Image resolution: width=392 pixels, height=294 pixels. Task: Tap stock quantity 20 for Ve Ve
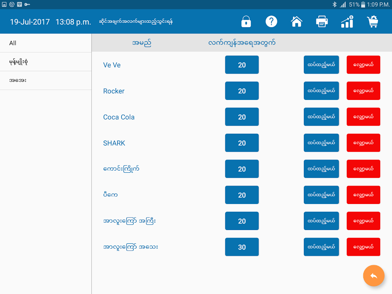coord(242,65)
